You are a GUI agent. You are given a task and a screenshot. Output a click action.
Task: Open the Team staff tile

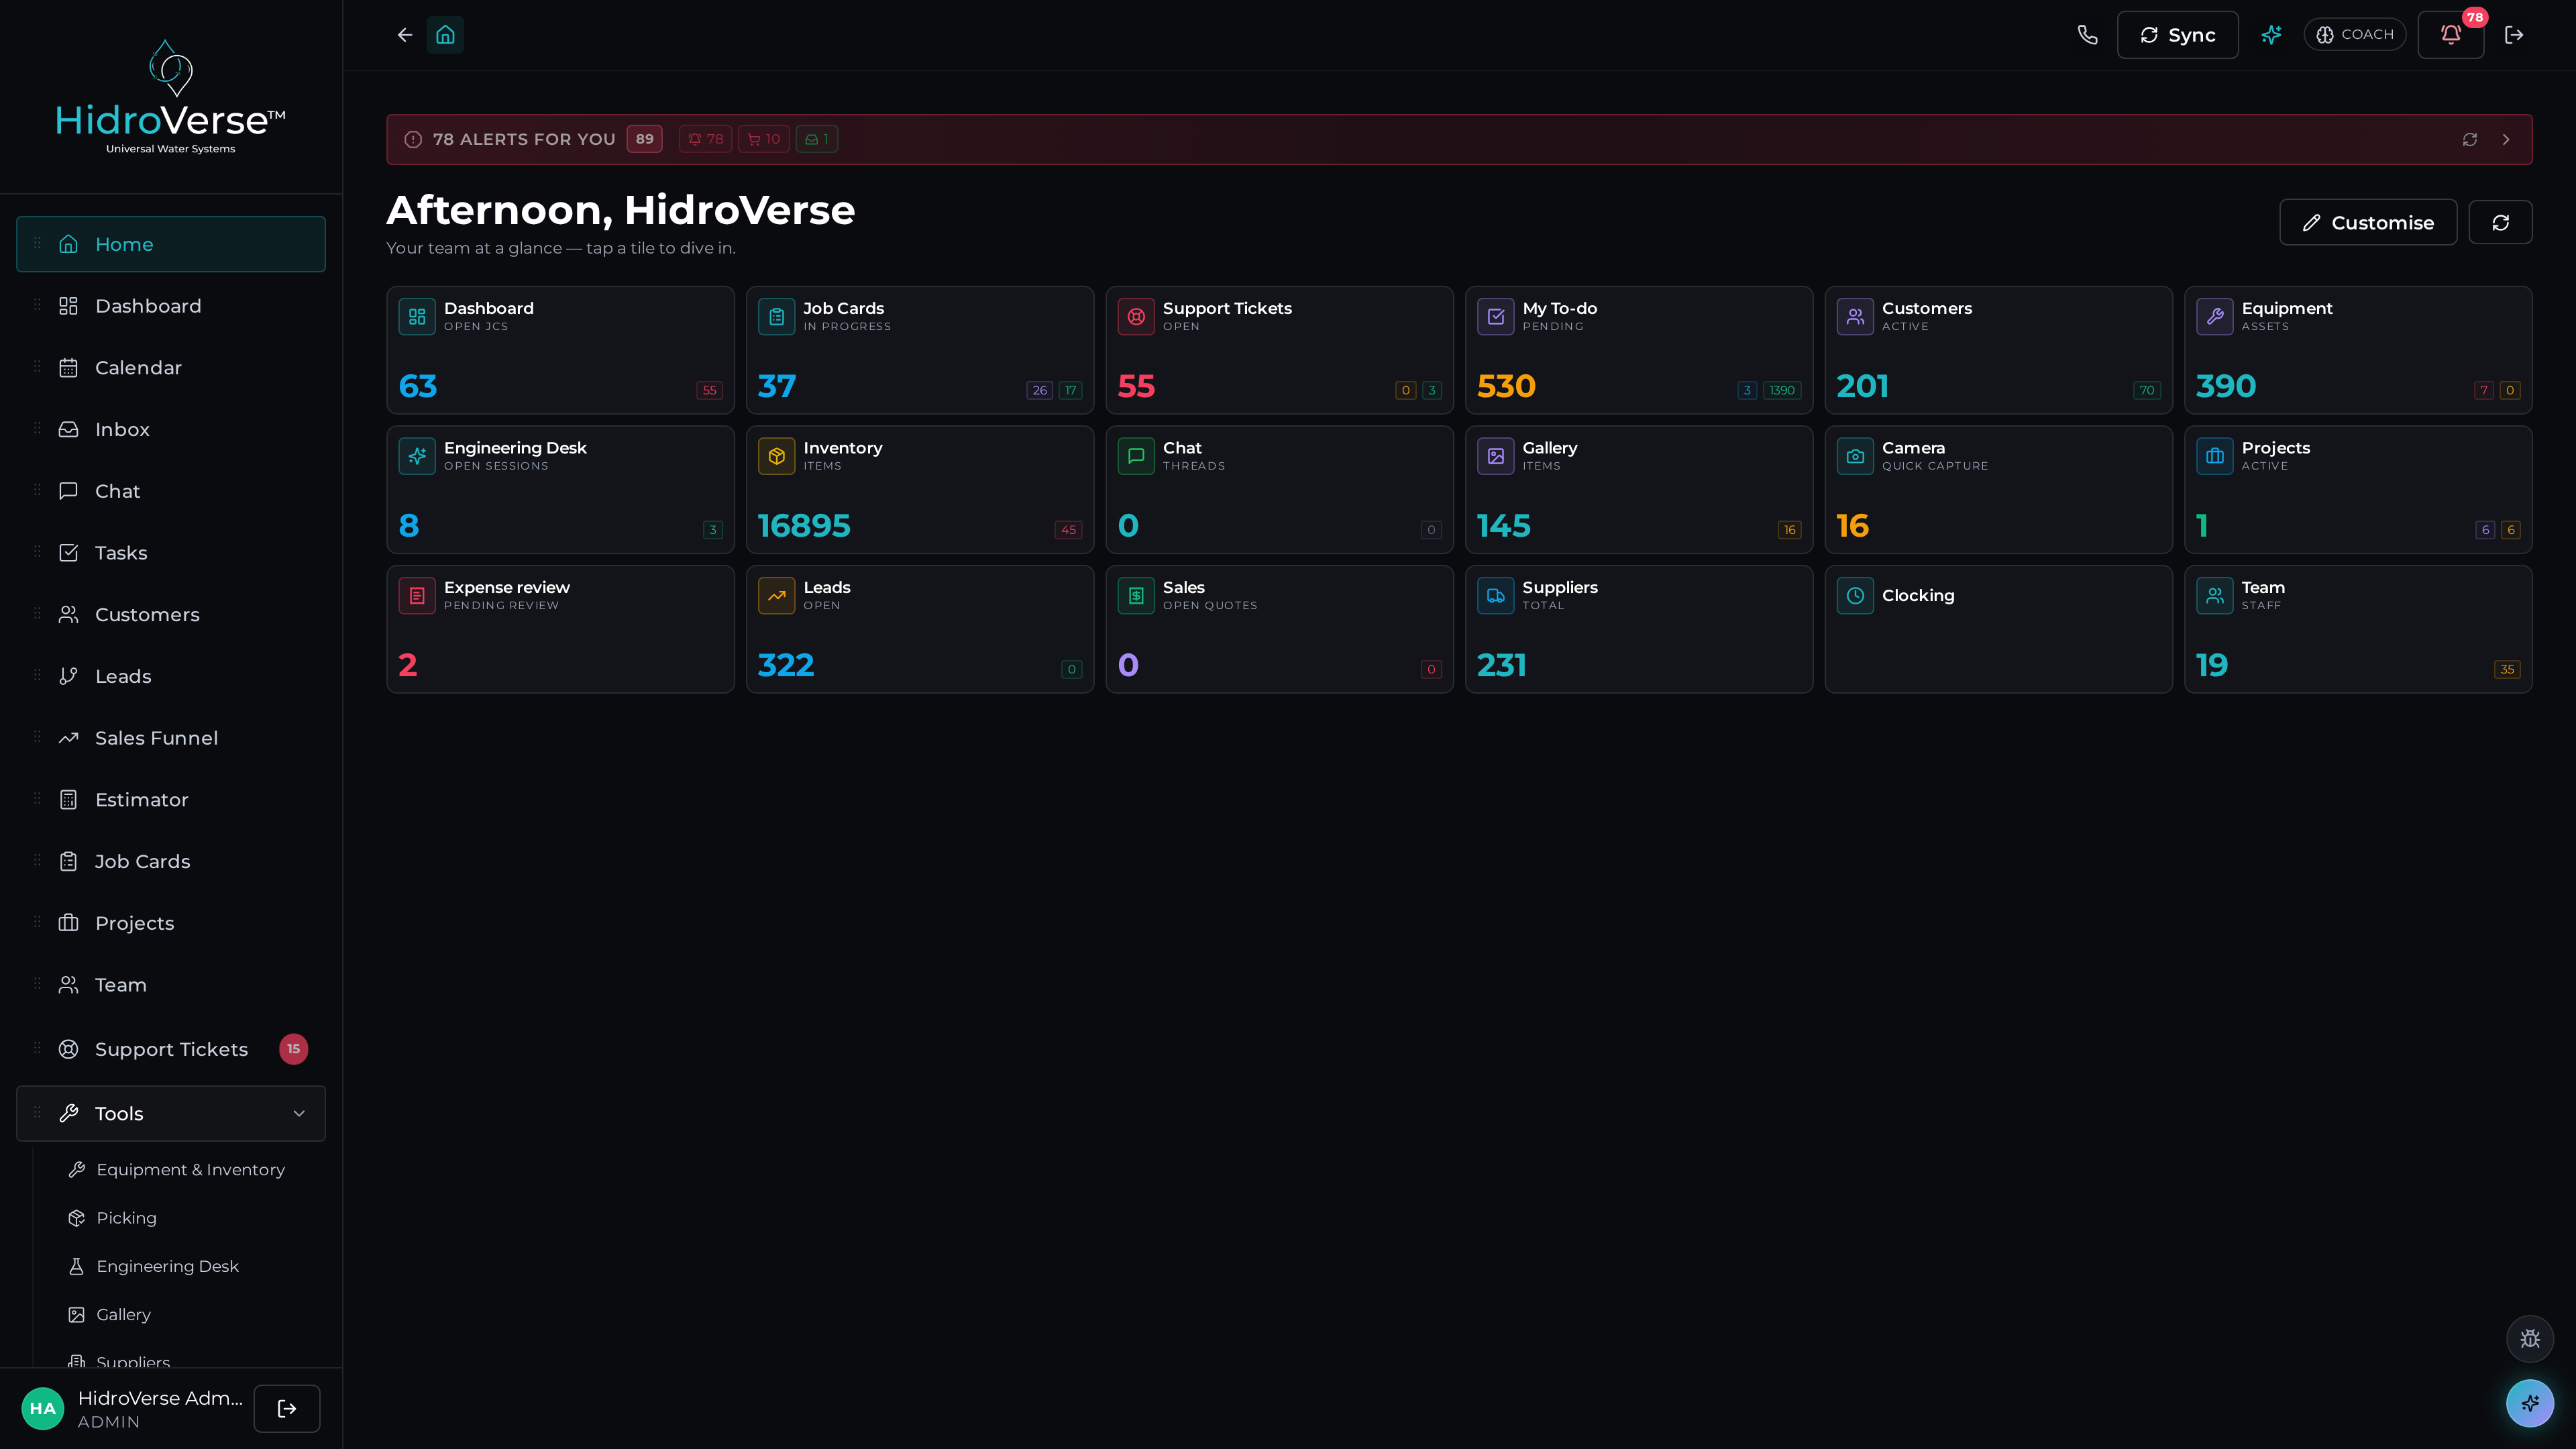coord(2358,629)
